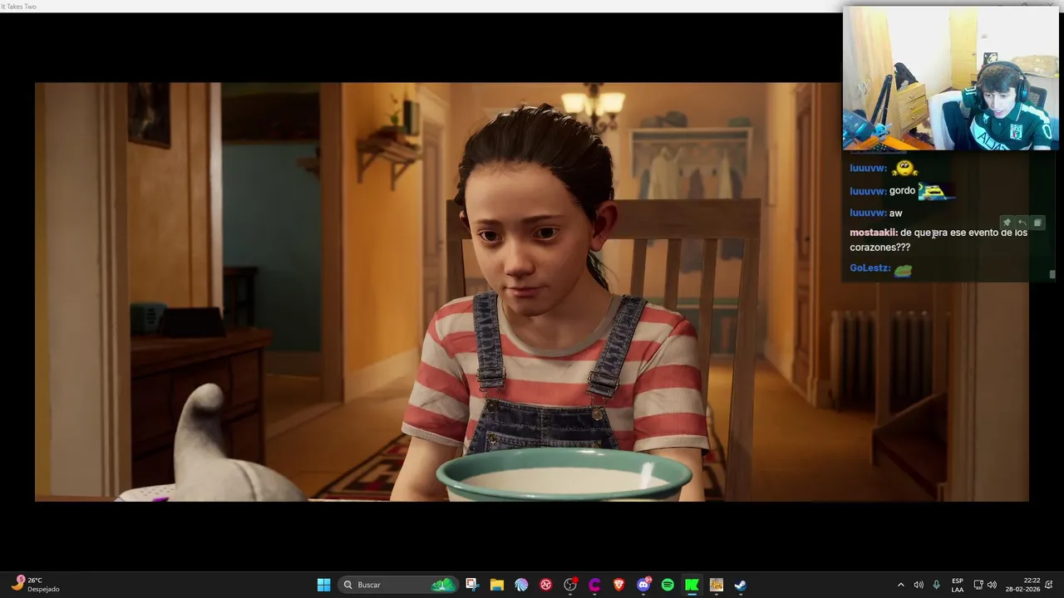Viewport: 1064px width, 598px height.
Task: Click the frog emote from GoLestz
Action: click(904, 270)
